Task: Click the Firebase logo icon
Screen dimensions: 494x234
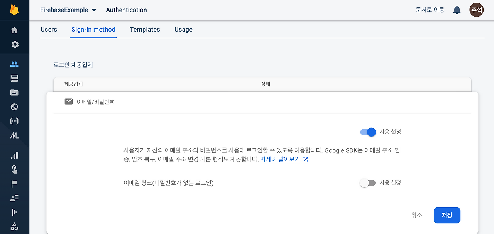Action: click(x=14, y=10)
